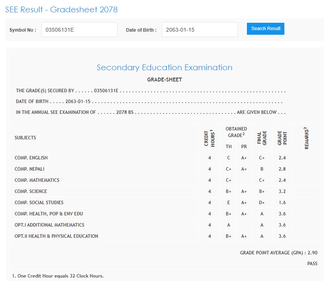This screenshot has width=335, height=281.
Task: Click the GRADE-SHEET subheading
Action: tap(164, 80)
